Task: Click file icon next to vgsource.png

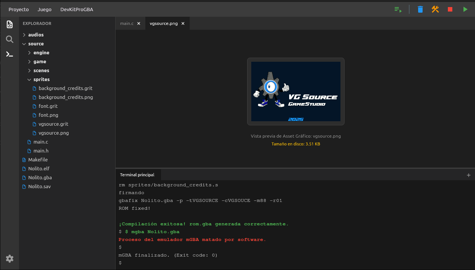Action: (x=35, y=133)
